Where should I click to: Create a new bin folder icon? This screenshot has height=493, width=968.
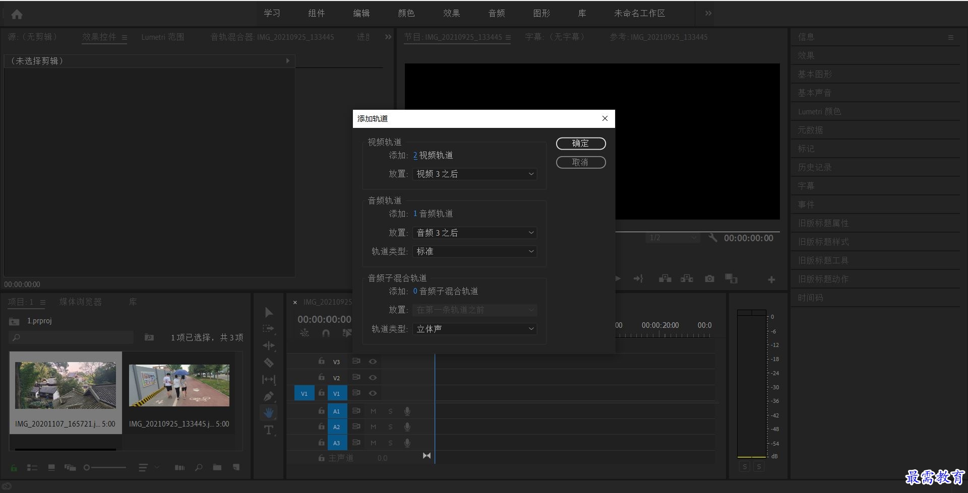[217, 468]
